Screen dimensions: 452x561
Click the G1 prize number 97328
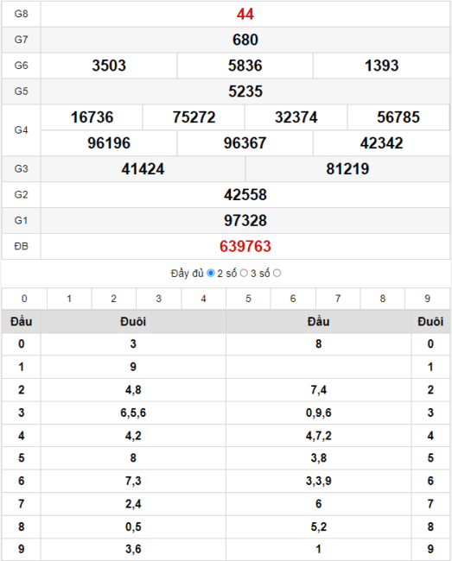[245, 220]
